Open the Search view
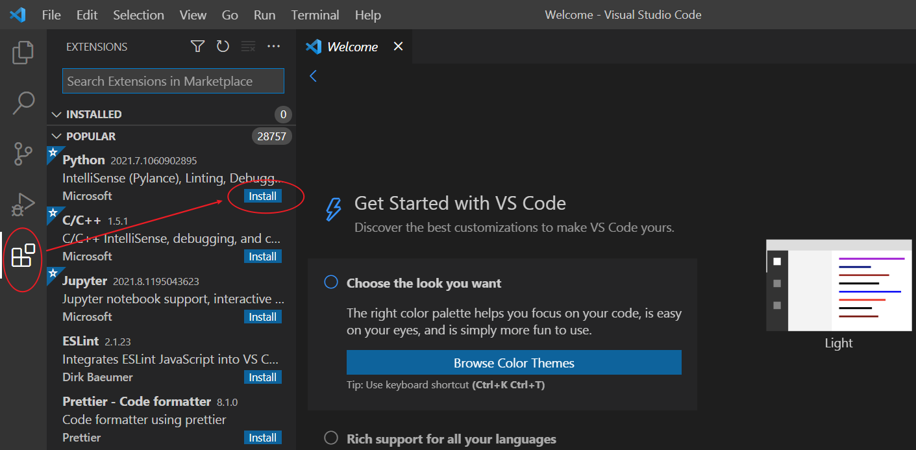The image size is (916, 450). (23, 103)
